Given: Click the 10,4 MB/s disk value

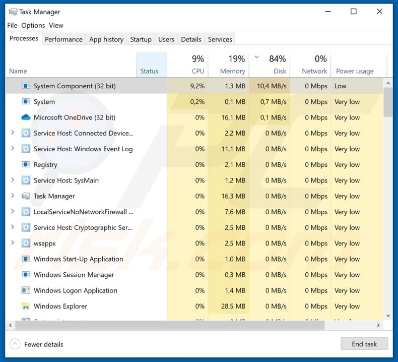Looking at the screenshot, I should [272, 86].
